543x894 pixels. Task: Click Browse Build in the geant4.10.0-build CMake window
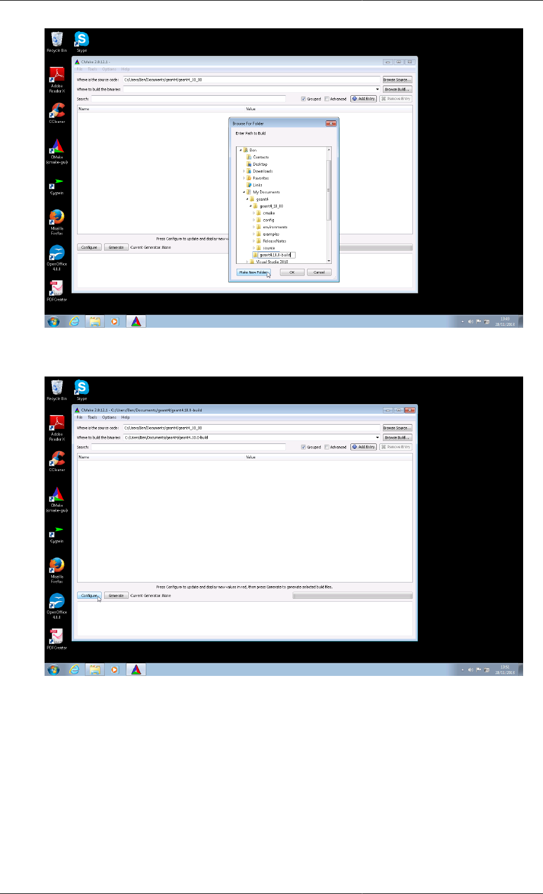tap(397, 437)
